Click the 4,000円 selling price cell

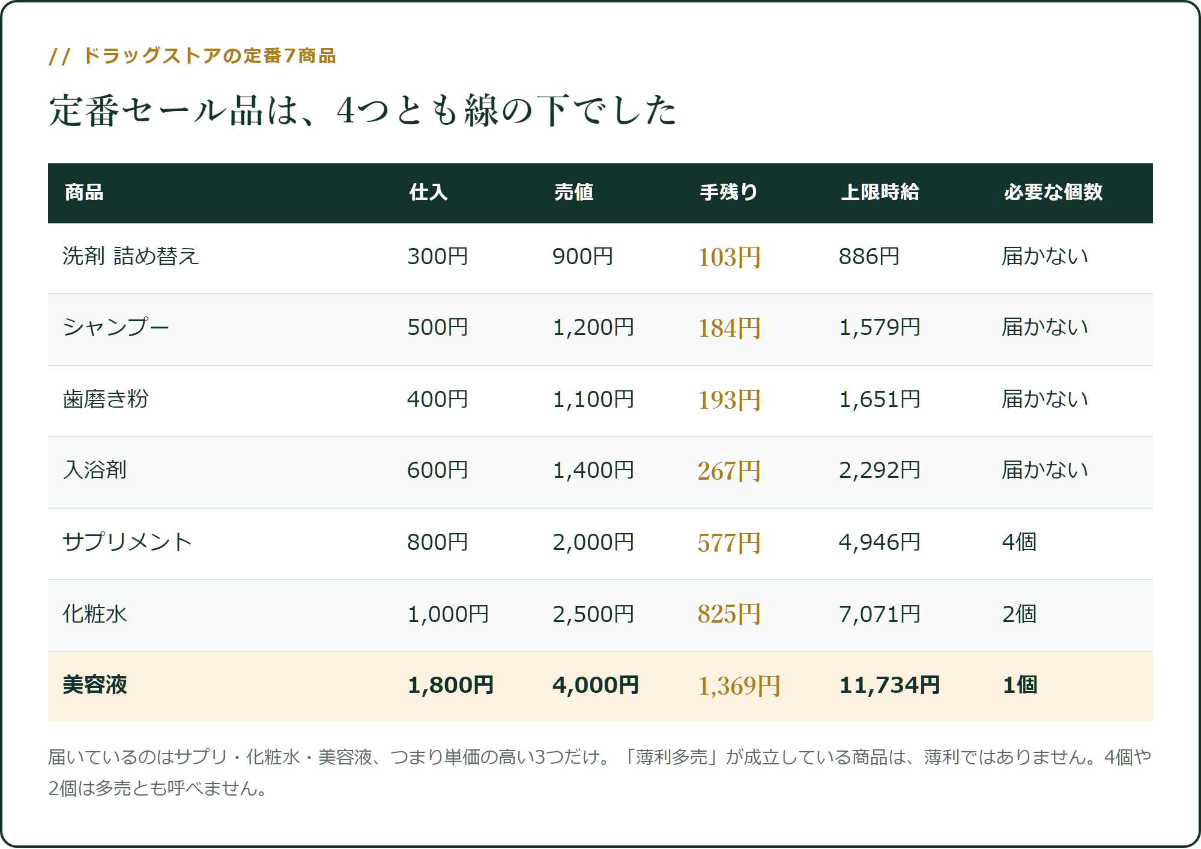coord(595,685)
